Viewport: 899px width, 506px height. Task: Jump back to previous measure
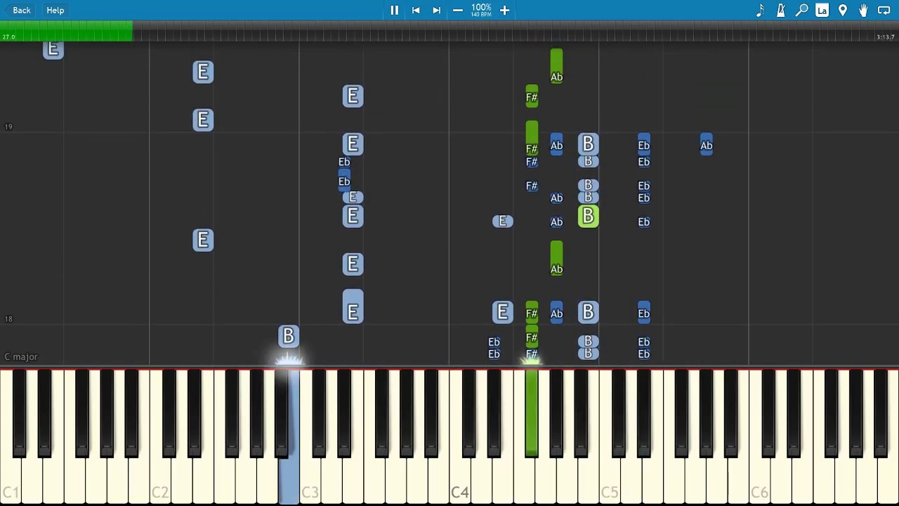pos(416,11)
